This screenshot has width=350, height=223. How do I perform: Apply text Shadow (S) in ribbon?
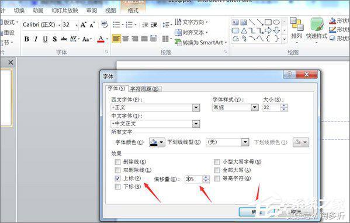pos(55,39)
